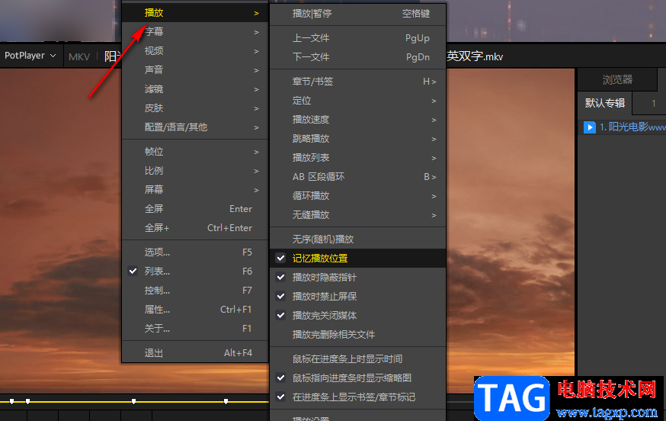
Task: Click the yellow playback progress bar
Action: (134, 401)
